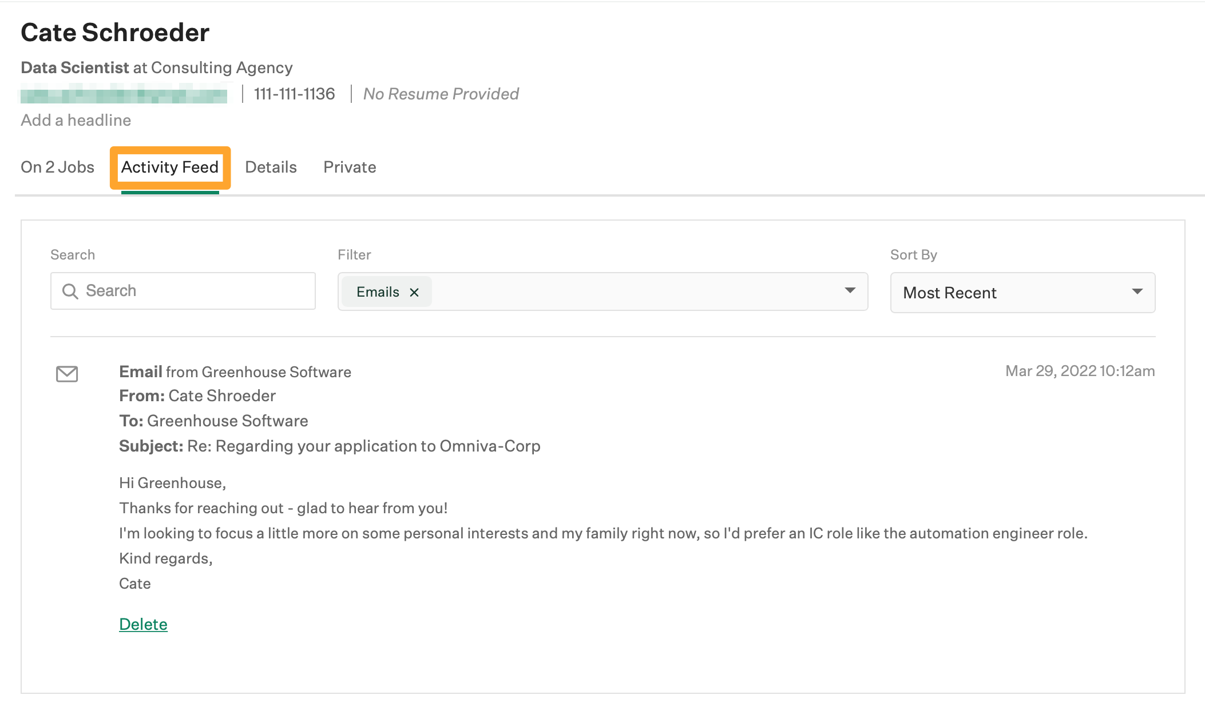Click the Emails filter tag label
This screenshot has width=1205, height=711.
coord(378,292)
